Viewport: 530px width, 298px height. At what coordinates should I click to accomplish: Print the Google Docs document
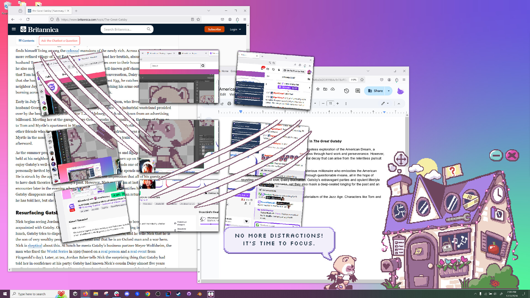coord(229,103)
